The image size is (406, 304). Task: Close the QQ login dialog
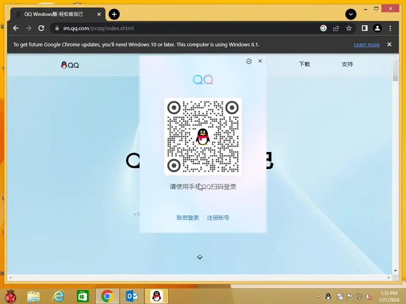(260, 61)
